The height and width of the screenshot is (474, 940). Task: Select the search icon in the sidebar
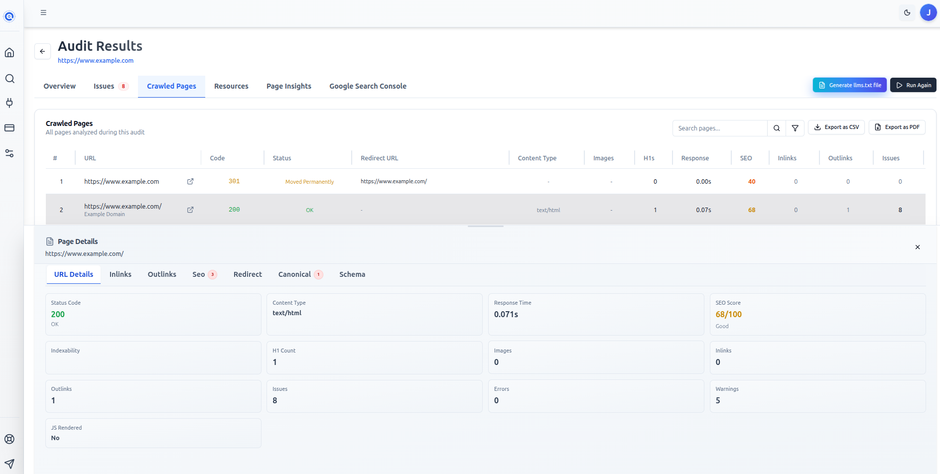9,78
